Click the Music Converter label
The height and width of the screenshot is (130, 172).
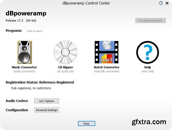pos(24,67)
